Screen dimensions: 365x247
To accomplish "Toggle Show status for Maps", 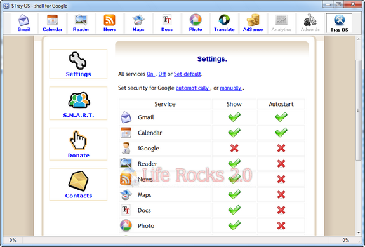I will tap(234, 194).
